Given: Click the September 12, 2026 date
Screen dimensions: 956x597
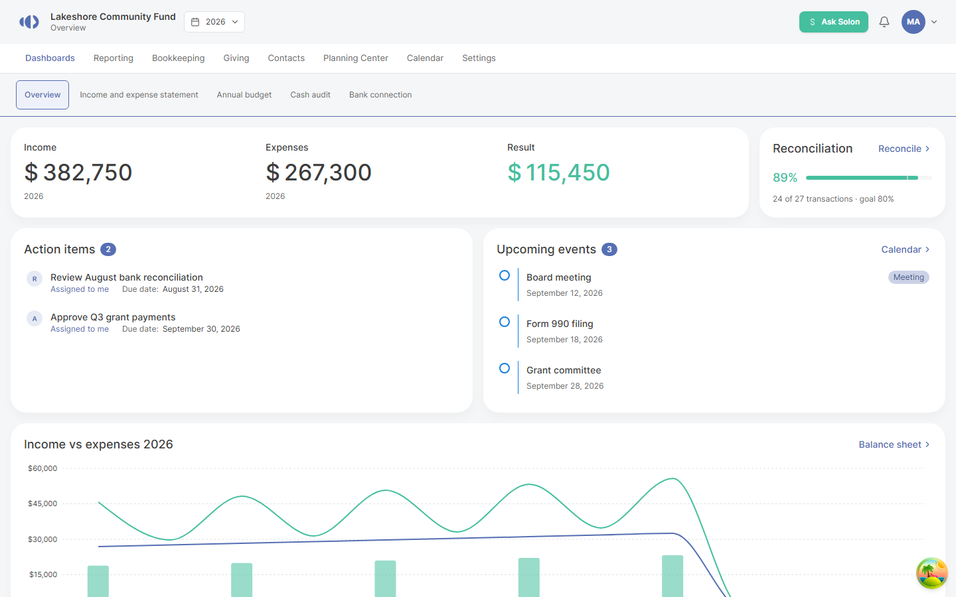Looking at the screenshot, I should click(x=564, y=293).
